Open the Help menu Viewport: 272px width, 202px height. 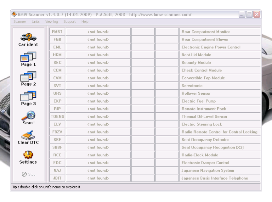(85, 21)
